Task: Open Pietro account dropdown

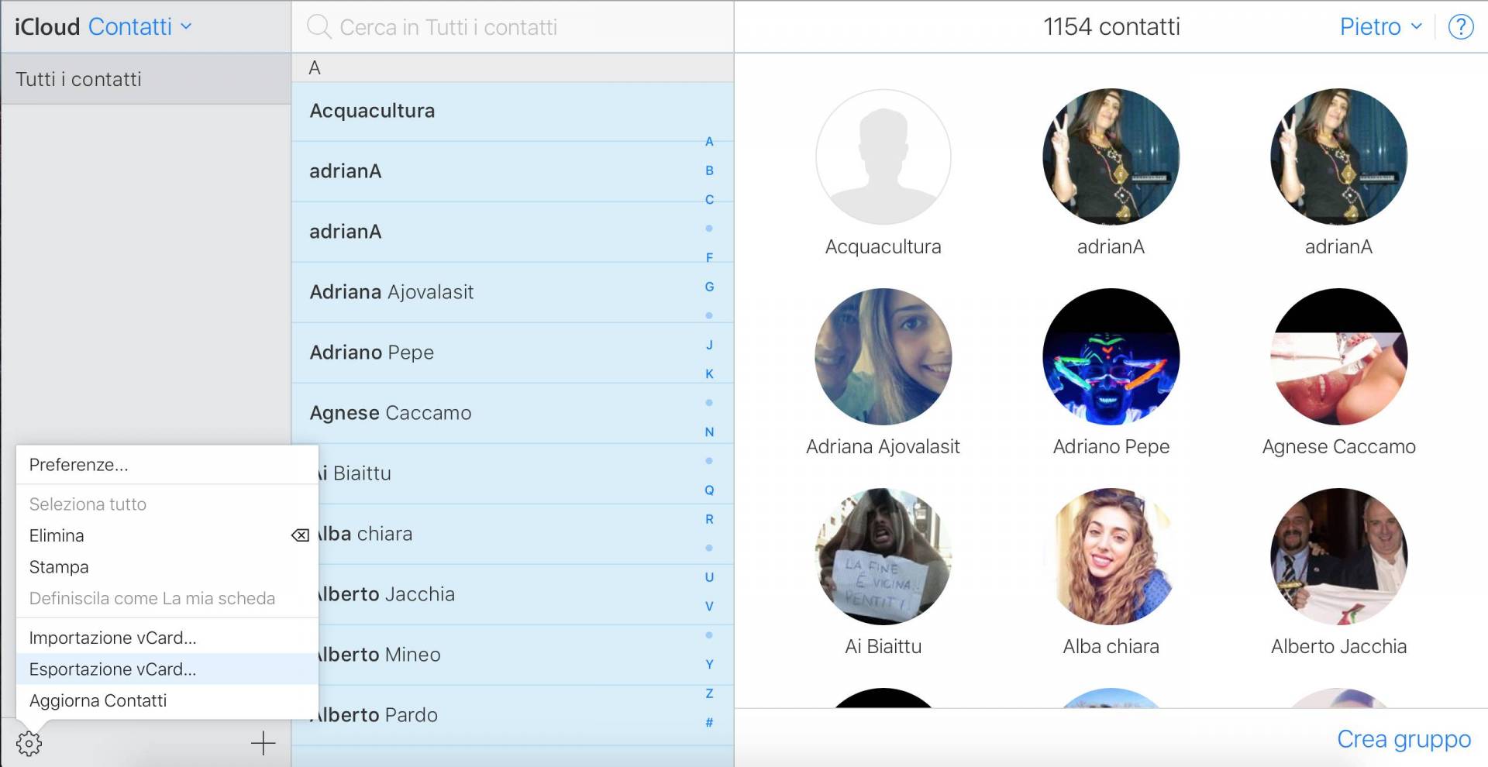Action: [x=1381, y=27]
